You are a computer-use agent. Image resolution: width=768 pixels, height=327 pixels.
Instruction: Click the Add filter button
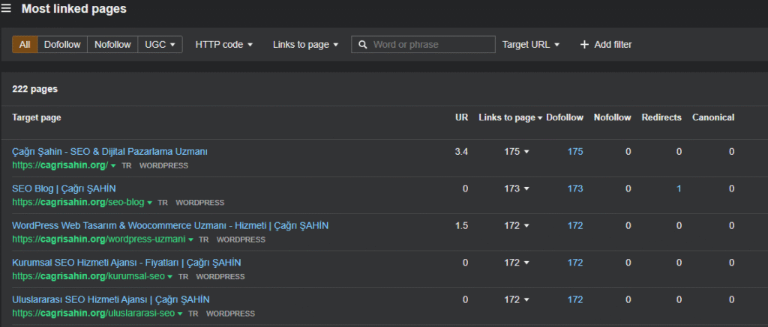pyautogui.click(x=606, y=44)
